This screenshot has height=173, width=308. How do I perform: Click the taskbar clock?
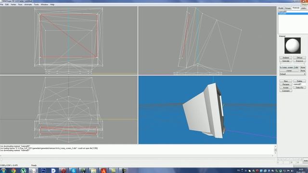(300, 171)
